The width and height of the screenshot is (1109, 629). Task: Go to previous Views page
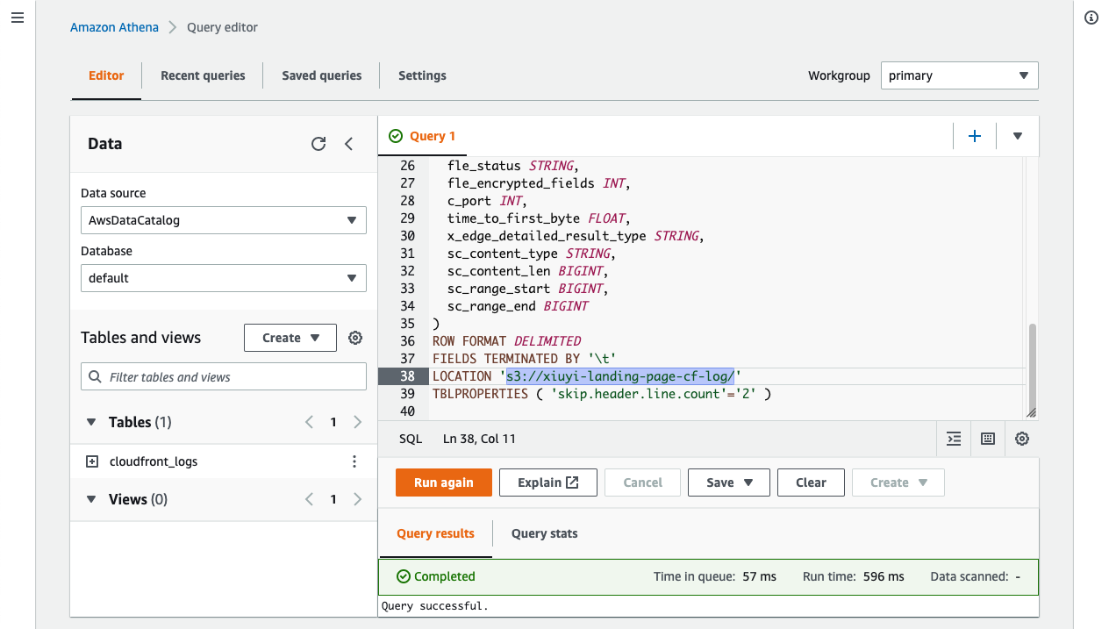click(x=309, y=499)
